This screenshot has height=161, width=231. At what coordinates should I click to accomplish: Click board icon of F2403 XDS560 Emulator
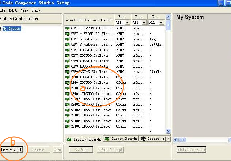point(67,115)
